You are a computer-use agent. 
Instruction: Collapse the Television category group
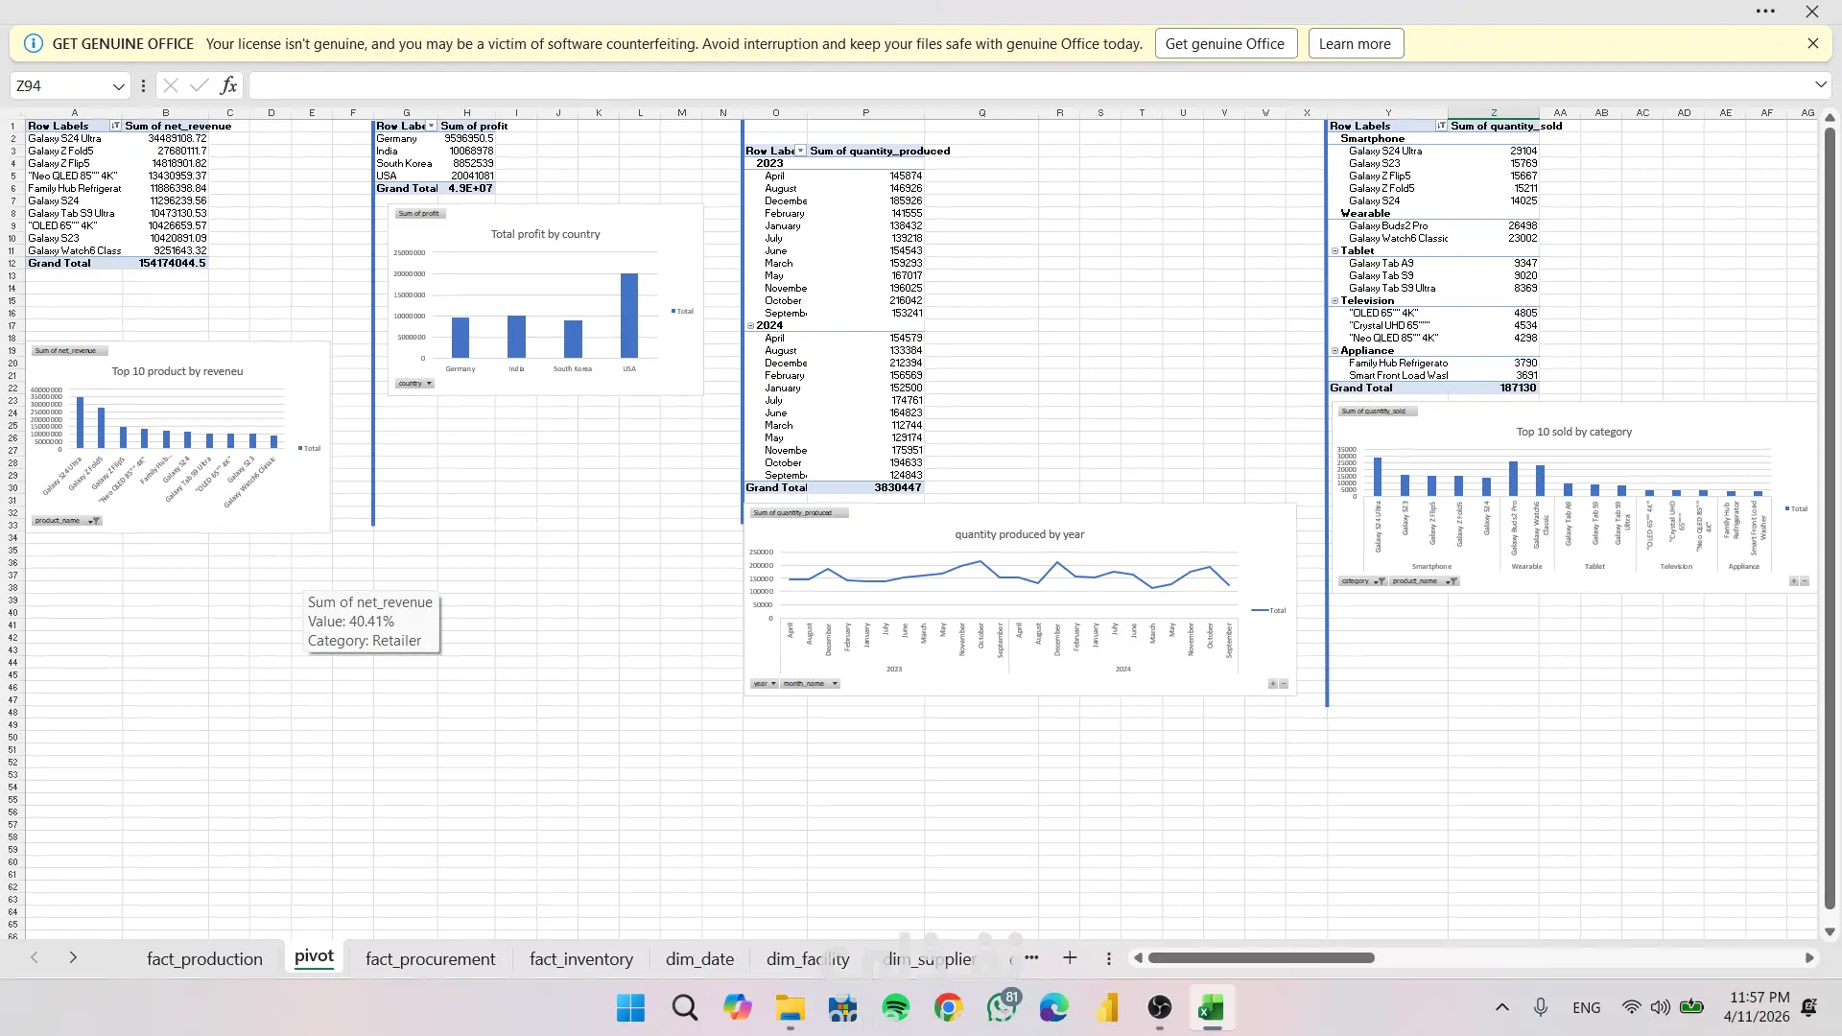[1334, 301]
